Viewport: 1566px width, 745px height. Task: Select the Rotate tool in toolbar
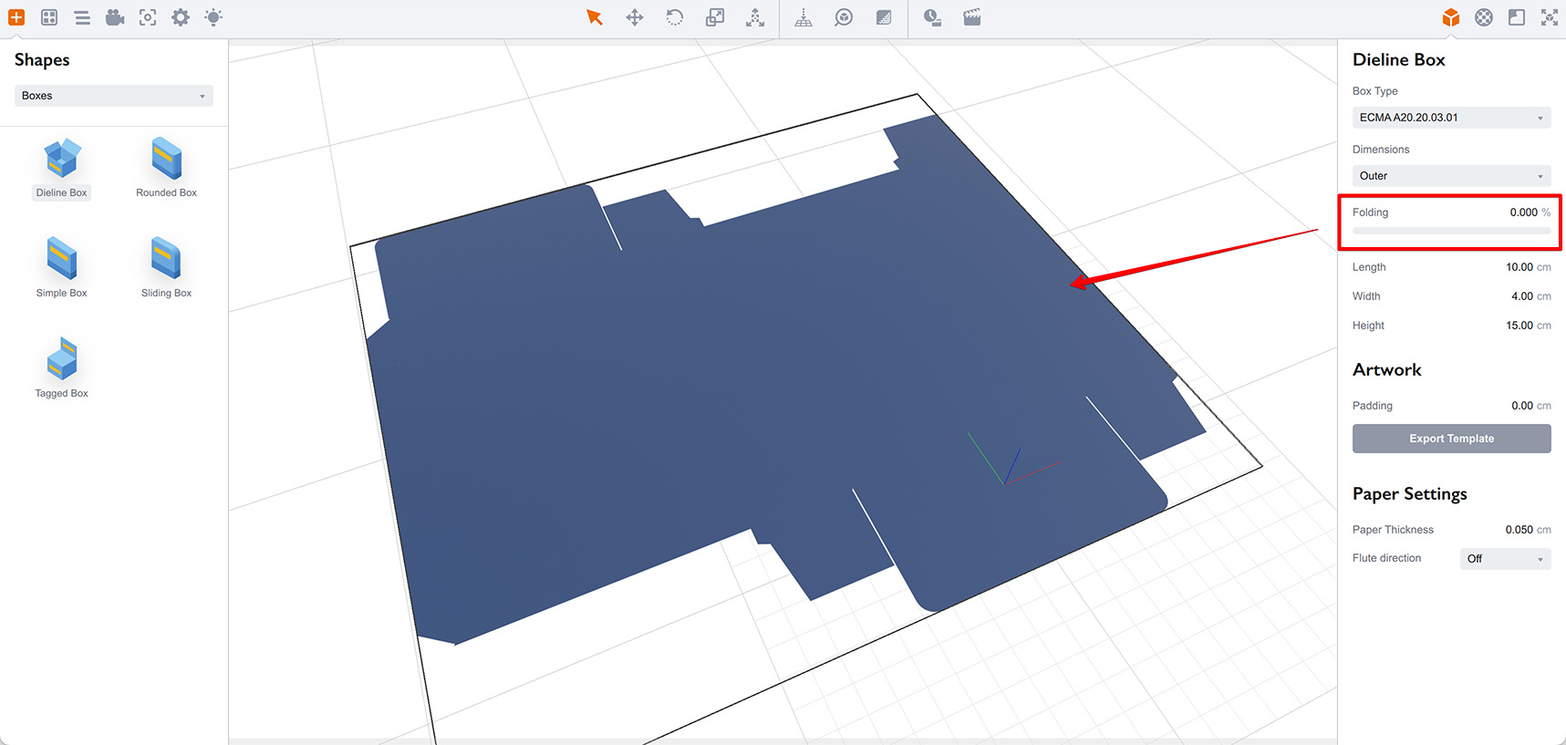(675, 17)
